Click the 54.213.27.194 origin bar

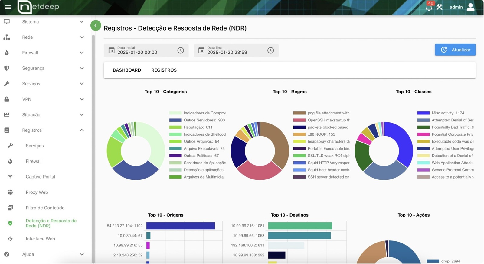point(181,226)
